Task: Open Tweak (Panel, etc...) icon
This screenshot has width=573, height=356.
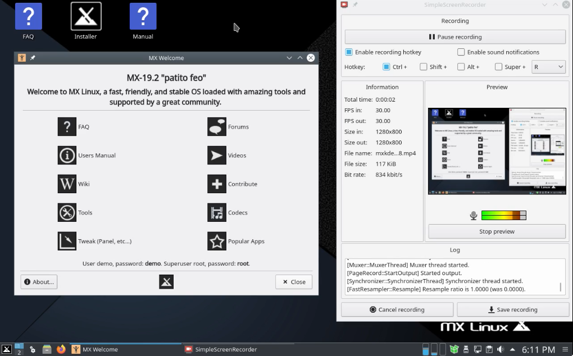Action: [67, 241]
